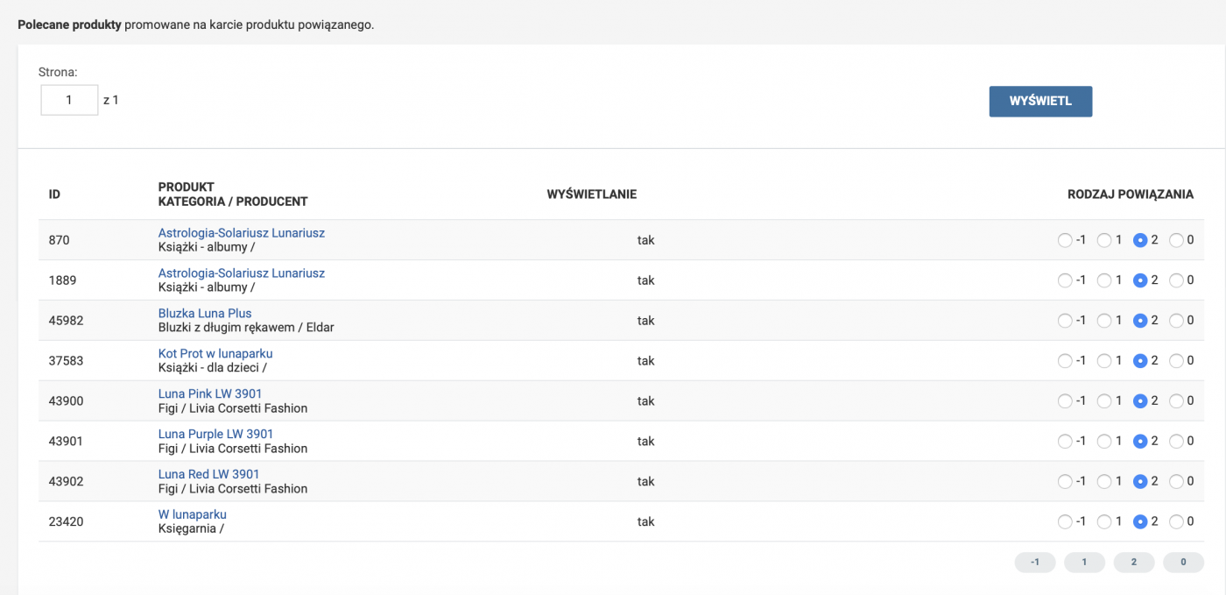
Task: Open the Luna Red LW 3901 link
Action: 208,474
